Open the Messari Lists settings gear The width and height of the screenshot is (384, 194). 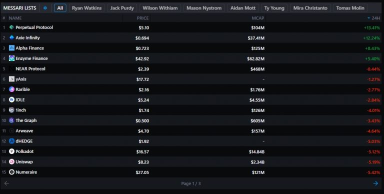45,8
